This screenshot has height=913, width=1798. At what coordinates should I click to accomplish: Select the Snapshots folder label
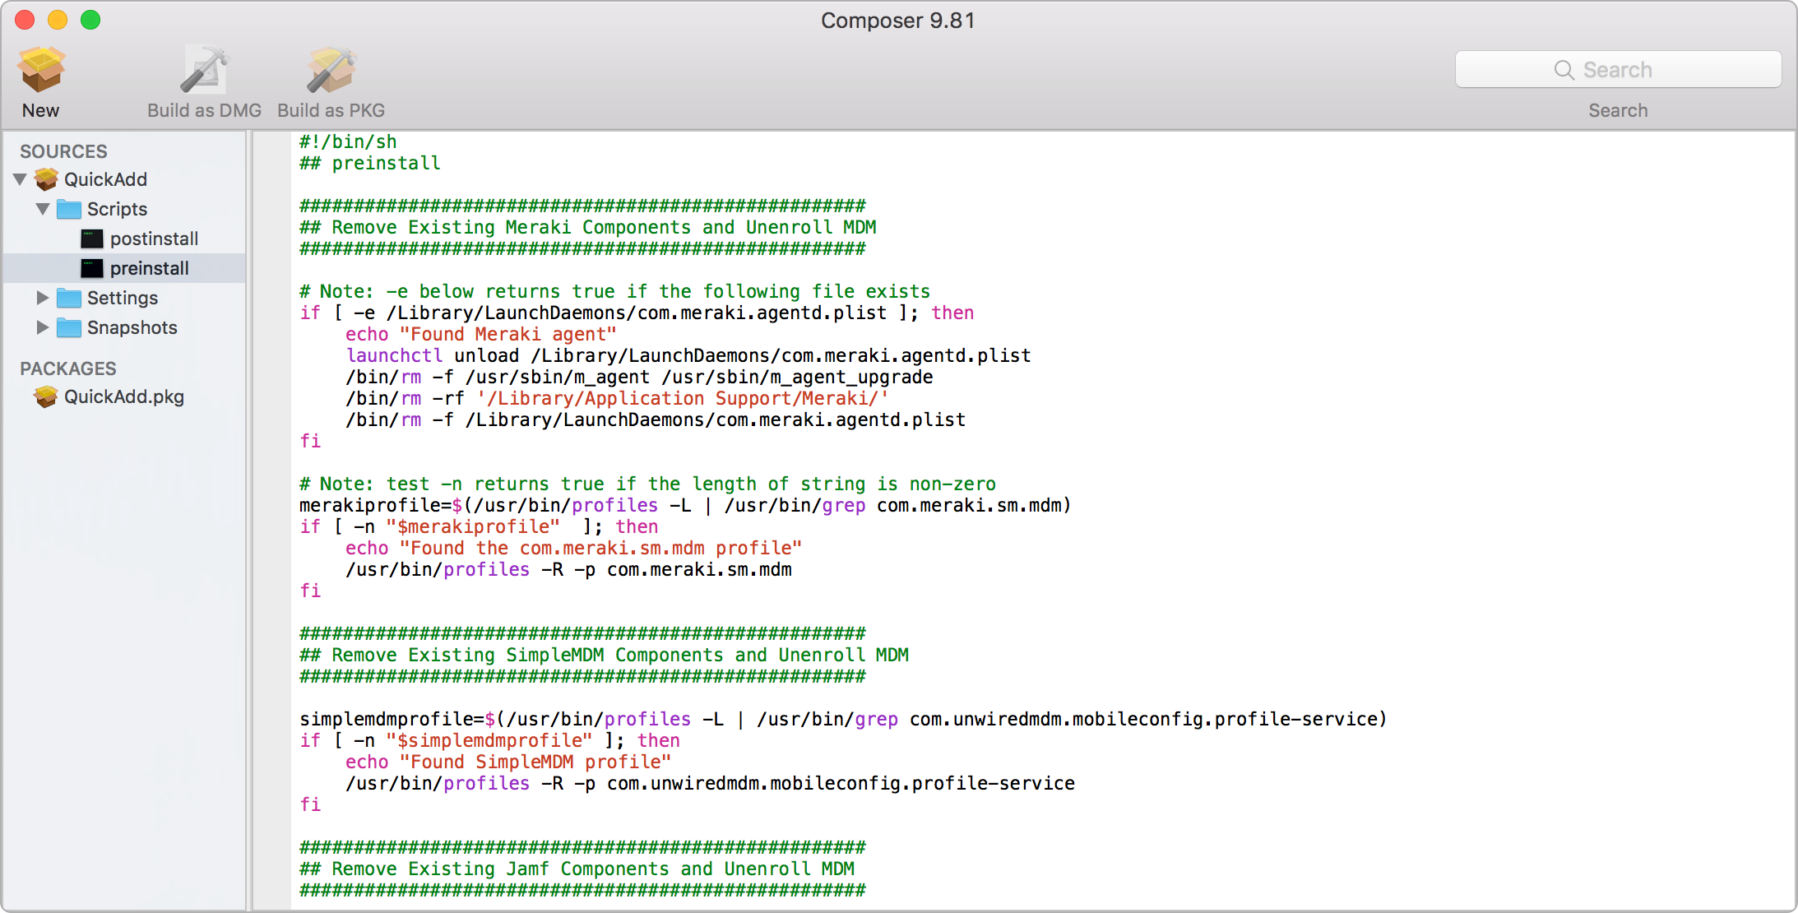coord(132,327)
